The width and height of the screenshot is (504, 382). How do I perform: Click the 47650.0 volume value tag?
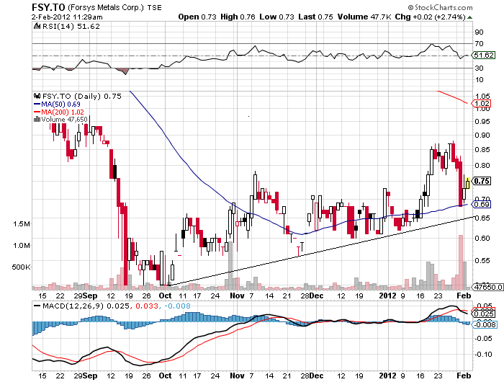(x=487, y=287)
